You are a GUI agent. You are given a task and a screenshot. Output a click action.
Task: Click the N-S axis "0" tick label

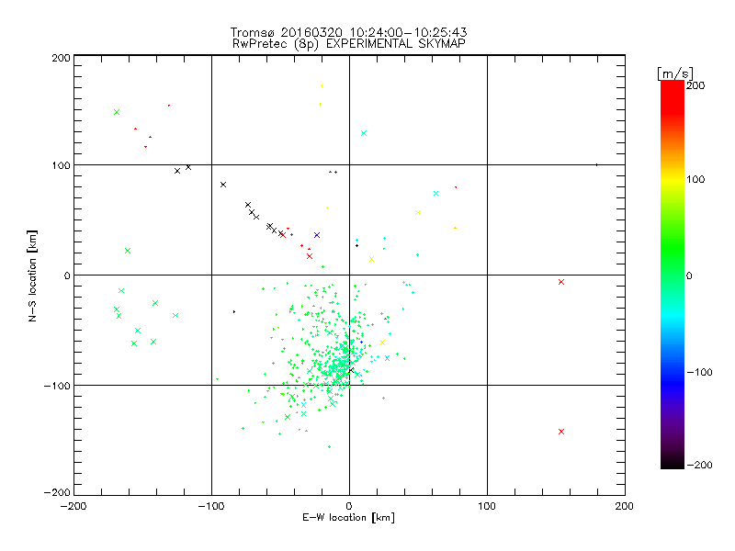pyautogui.click(x=67, y=275)
